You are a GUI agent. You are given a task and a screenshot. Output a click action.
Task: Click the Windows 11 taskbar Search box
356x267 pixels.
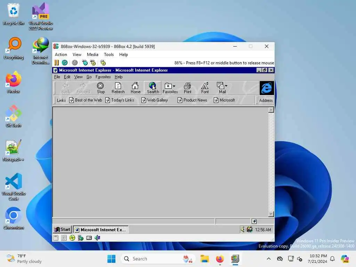pyautogui.click(x=158, y=259)
